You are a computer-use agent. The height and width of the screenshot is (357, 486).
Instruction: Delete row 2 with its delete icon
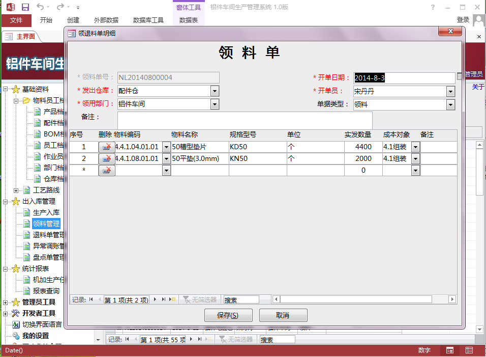pyautogui.click(x=107, y=158)
